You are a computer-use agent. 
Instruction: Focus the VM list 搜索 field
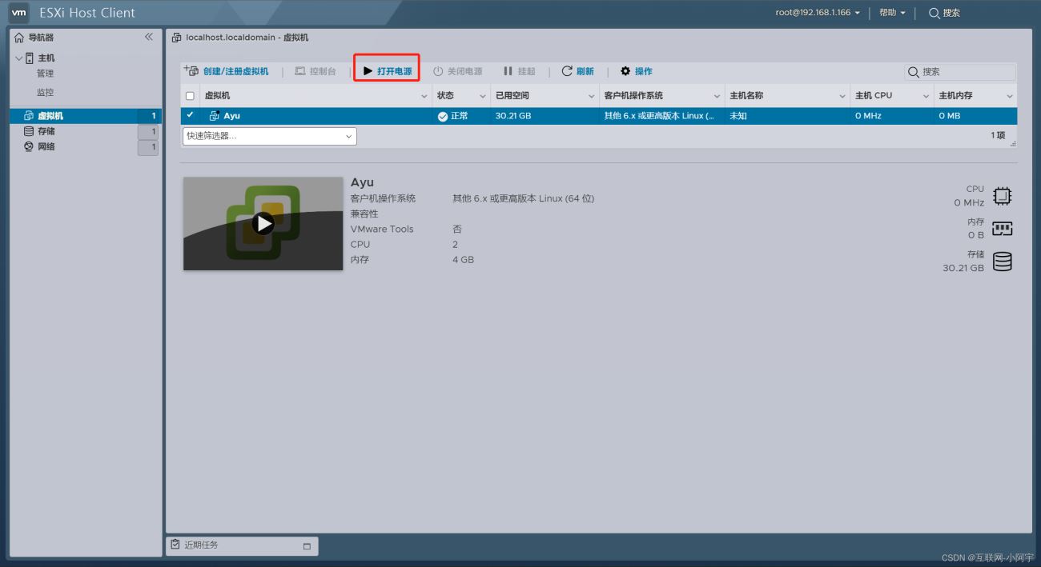click(x=960, y=72)
